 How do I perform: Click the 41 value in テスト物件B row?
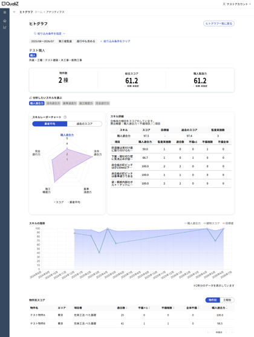point(122,324)
